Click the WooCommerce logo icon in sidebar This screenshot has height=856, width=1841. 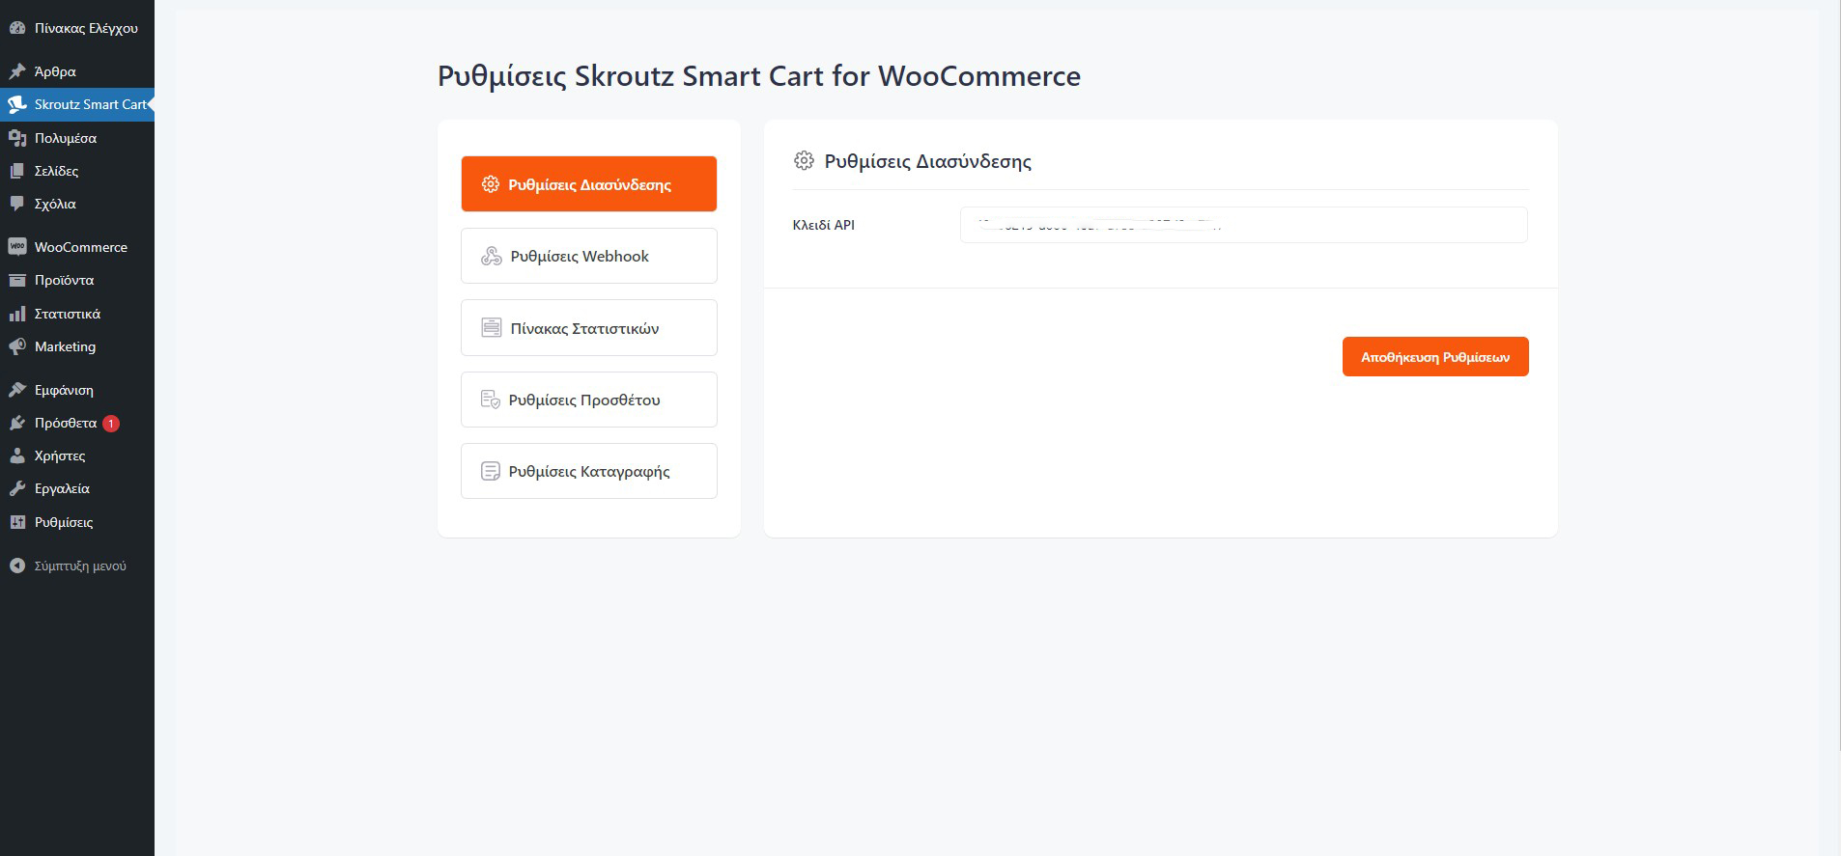pos(16,247)
